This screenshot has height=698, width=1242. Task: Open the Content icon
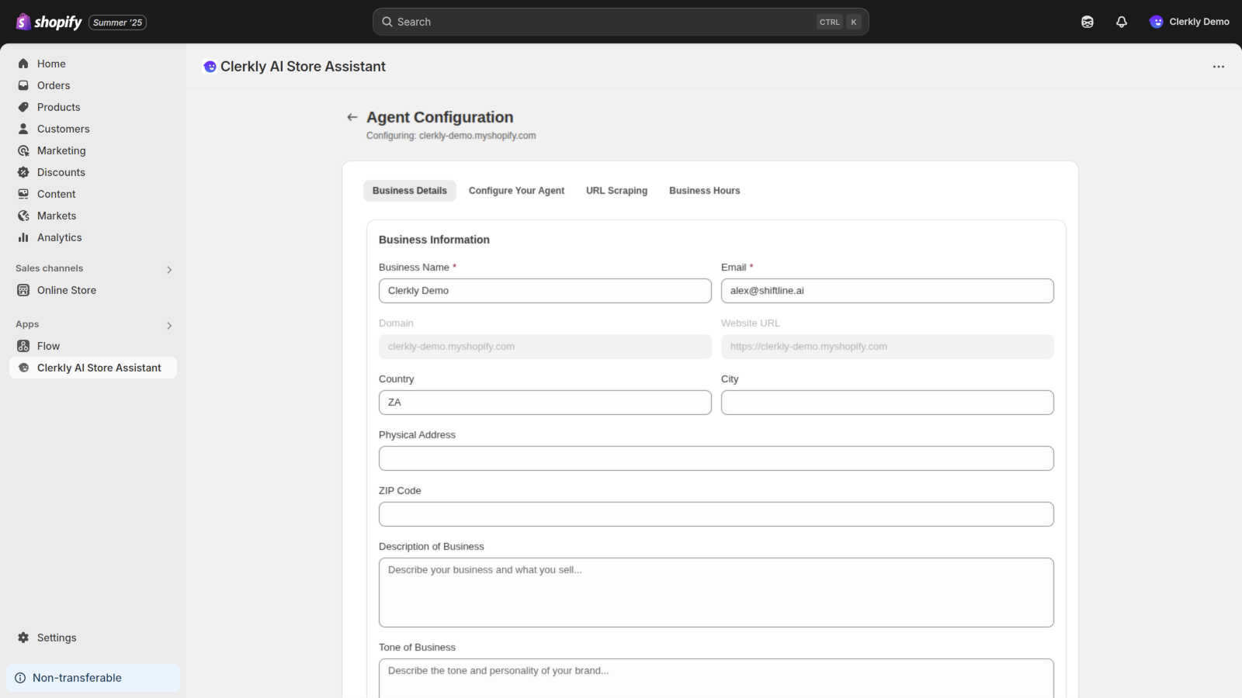point(23,194)
